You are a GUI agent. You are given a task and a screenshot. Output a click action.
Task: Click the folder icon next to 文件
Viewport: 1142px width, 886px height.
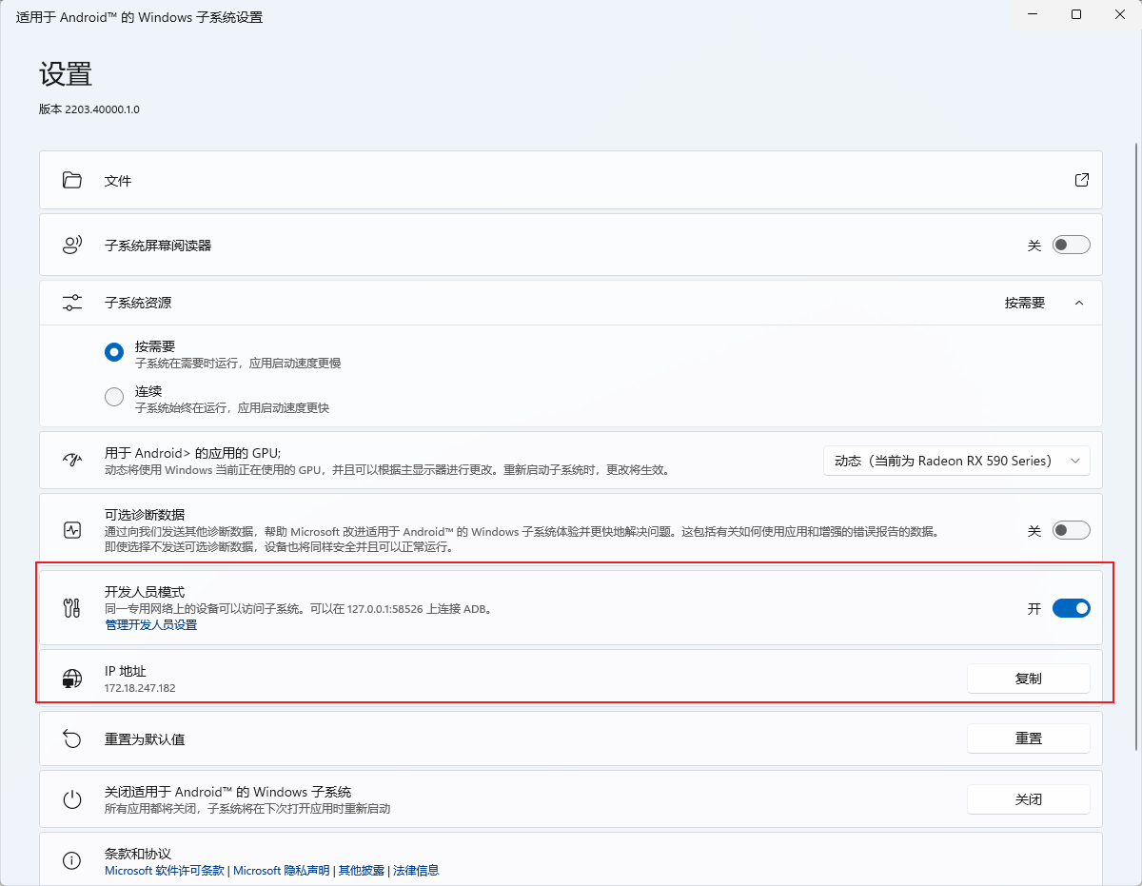(x=71, y=180)
